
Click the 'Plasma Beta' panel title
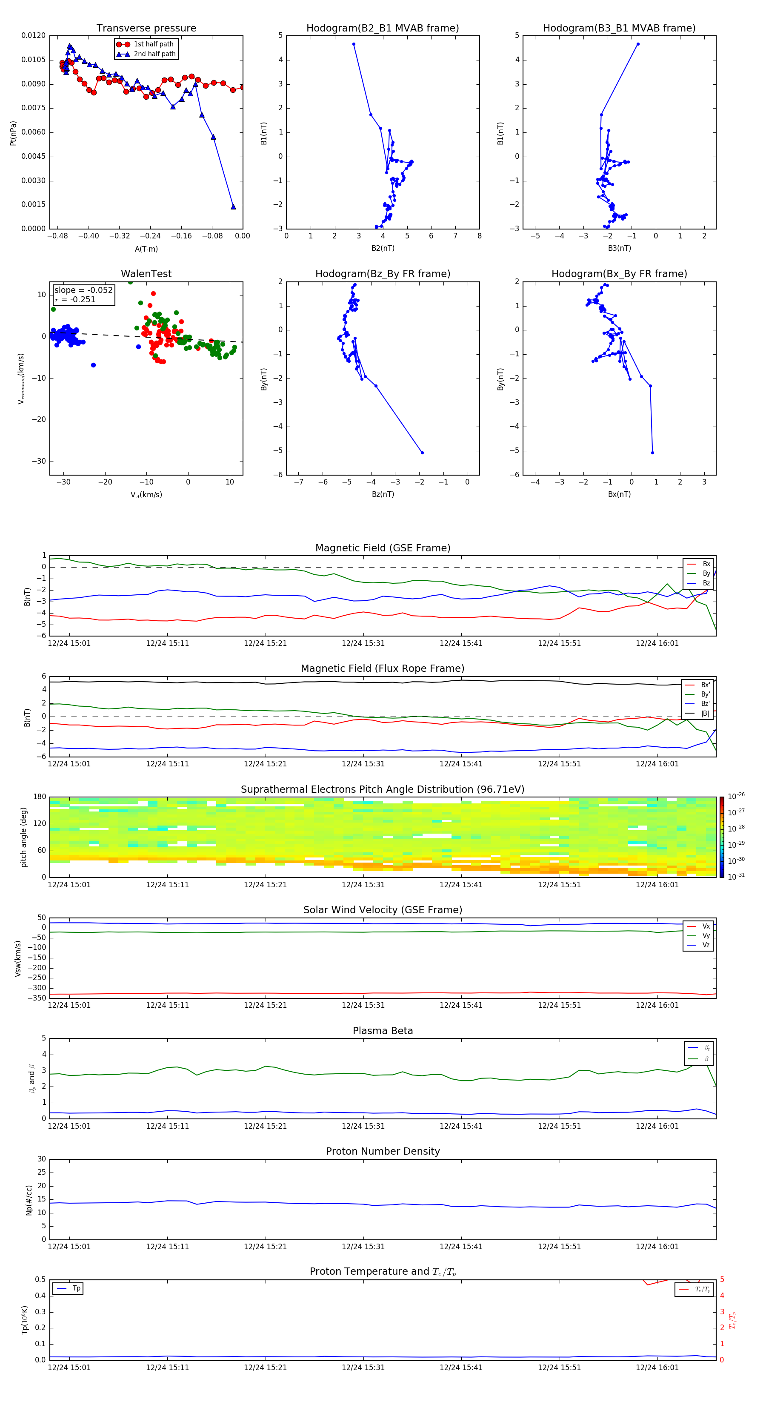point(383,1031)
